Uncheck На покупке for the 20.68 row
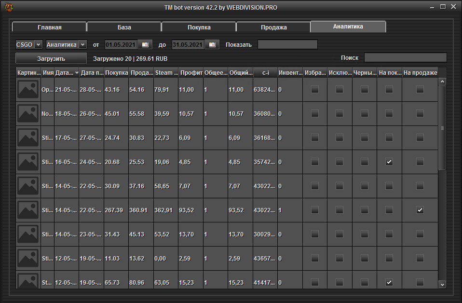The height and width of the screenshot is (303, 462). click(389, 162)
